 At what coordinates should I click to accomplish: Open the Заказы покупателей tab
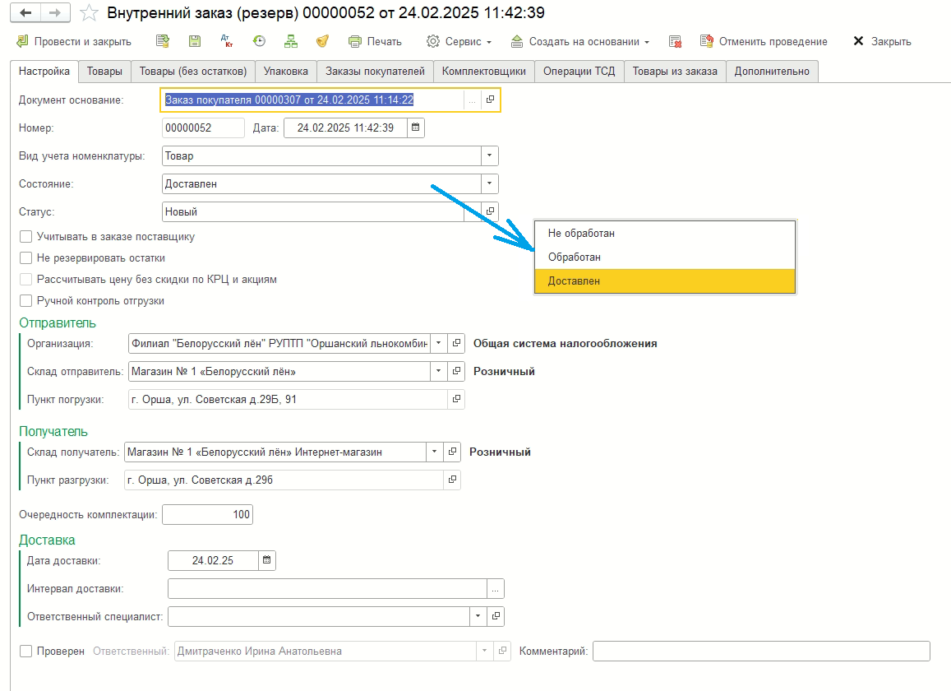[375, 71]
